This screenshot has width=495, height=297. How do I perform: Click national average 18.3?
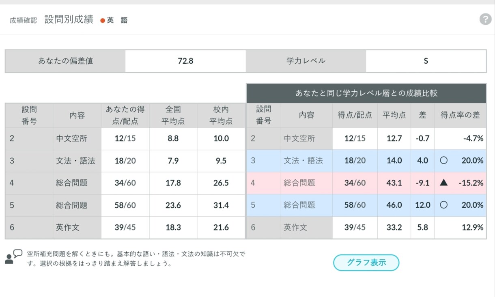(x=173, y=227)
